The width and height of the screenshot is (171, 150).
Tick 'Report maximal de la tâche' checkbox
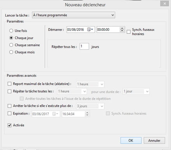coord(9,84)
